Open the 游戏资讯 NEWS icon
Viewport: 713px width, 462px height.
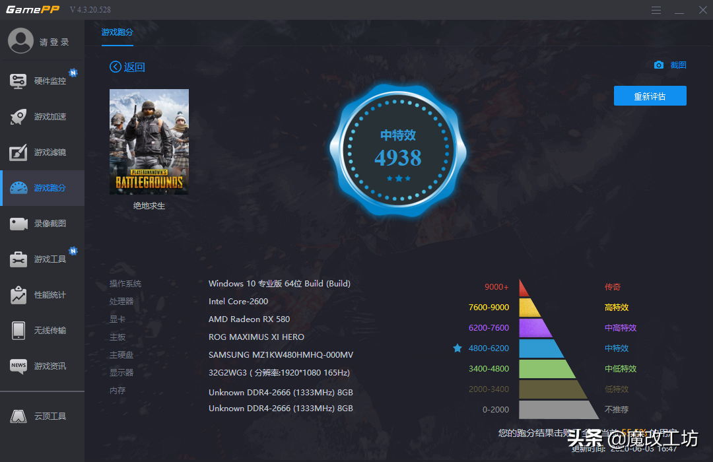tap(18, 366)
